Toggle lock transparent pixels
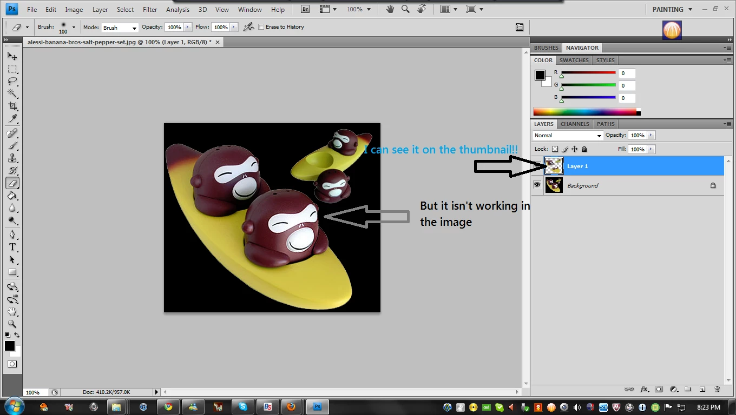This screenshot has width=736, height=415. [x=555, y=149]
